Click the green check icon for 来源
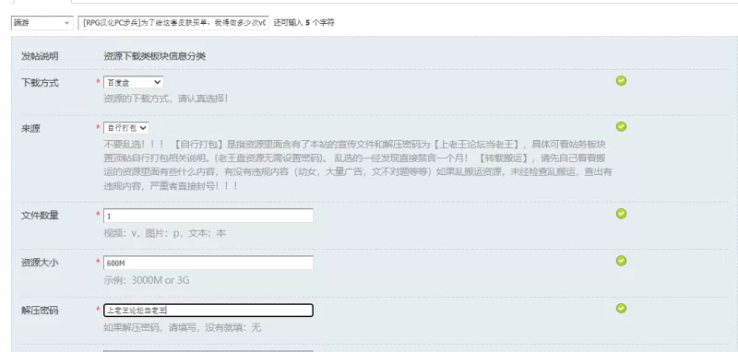The height and width of the screenshot is (352, 738). coord(621,126)
